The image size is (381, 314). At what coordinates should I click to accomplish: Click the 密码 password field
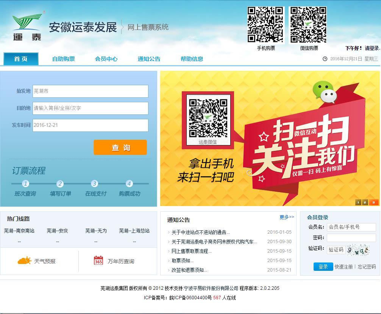click(x=351, y=238)
